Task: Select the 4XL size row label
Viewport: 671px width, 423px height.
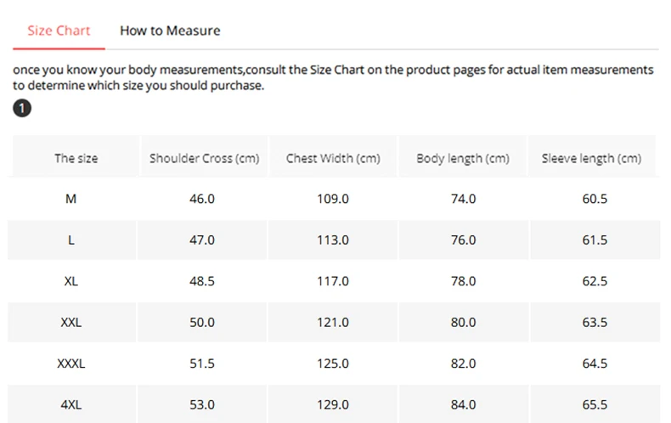Action: point(71,404)
